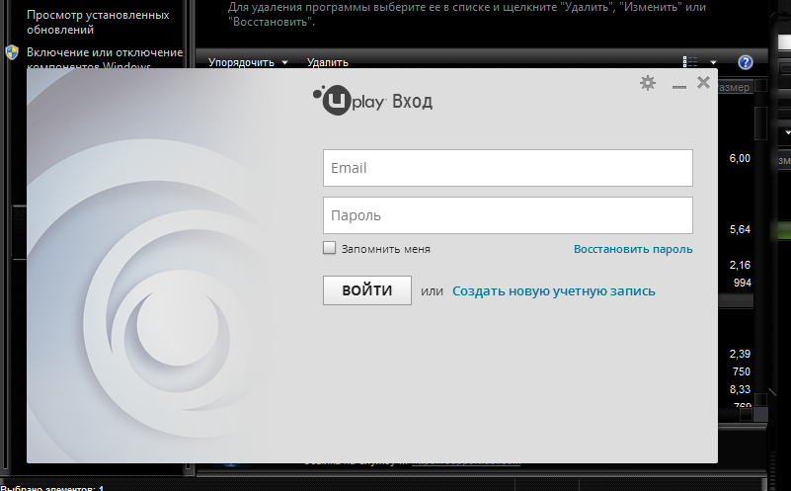Open Создать новую учетную запись link
Screen dimensions: 791x491
point(553,291)
